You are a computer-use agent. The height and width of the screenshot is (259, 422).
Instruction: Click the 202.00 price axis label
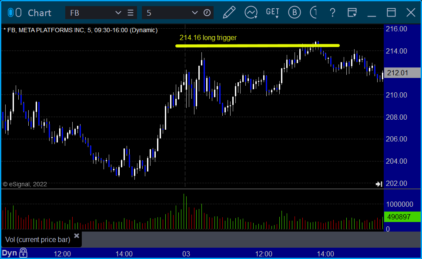click(396, 183)
